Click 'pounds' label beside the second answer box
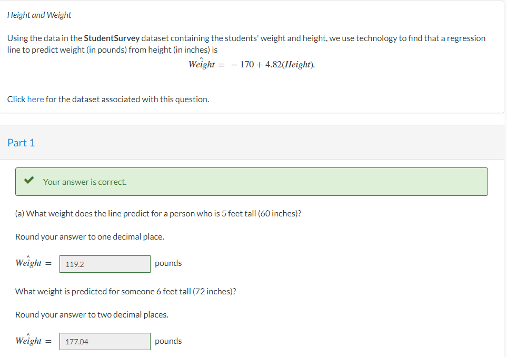The height and width of the screenshot is (357, 507). pyautogui.click(x=168, y=341)
